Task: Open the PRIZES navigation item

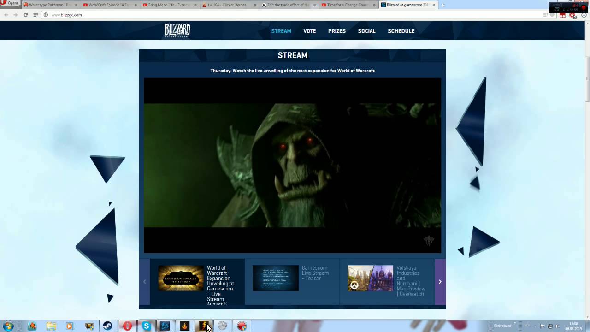Action: coord(337,31)
